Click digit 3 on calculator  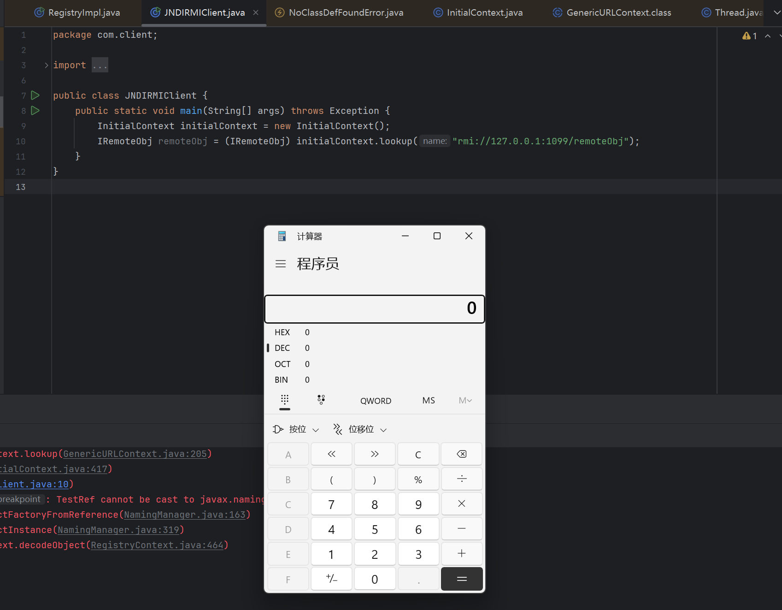[x=418, y=554]
